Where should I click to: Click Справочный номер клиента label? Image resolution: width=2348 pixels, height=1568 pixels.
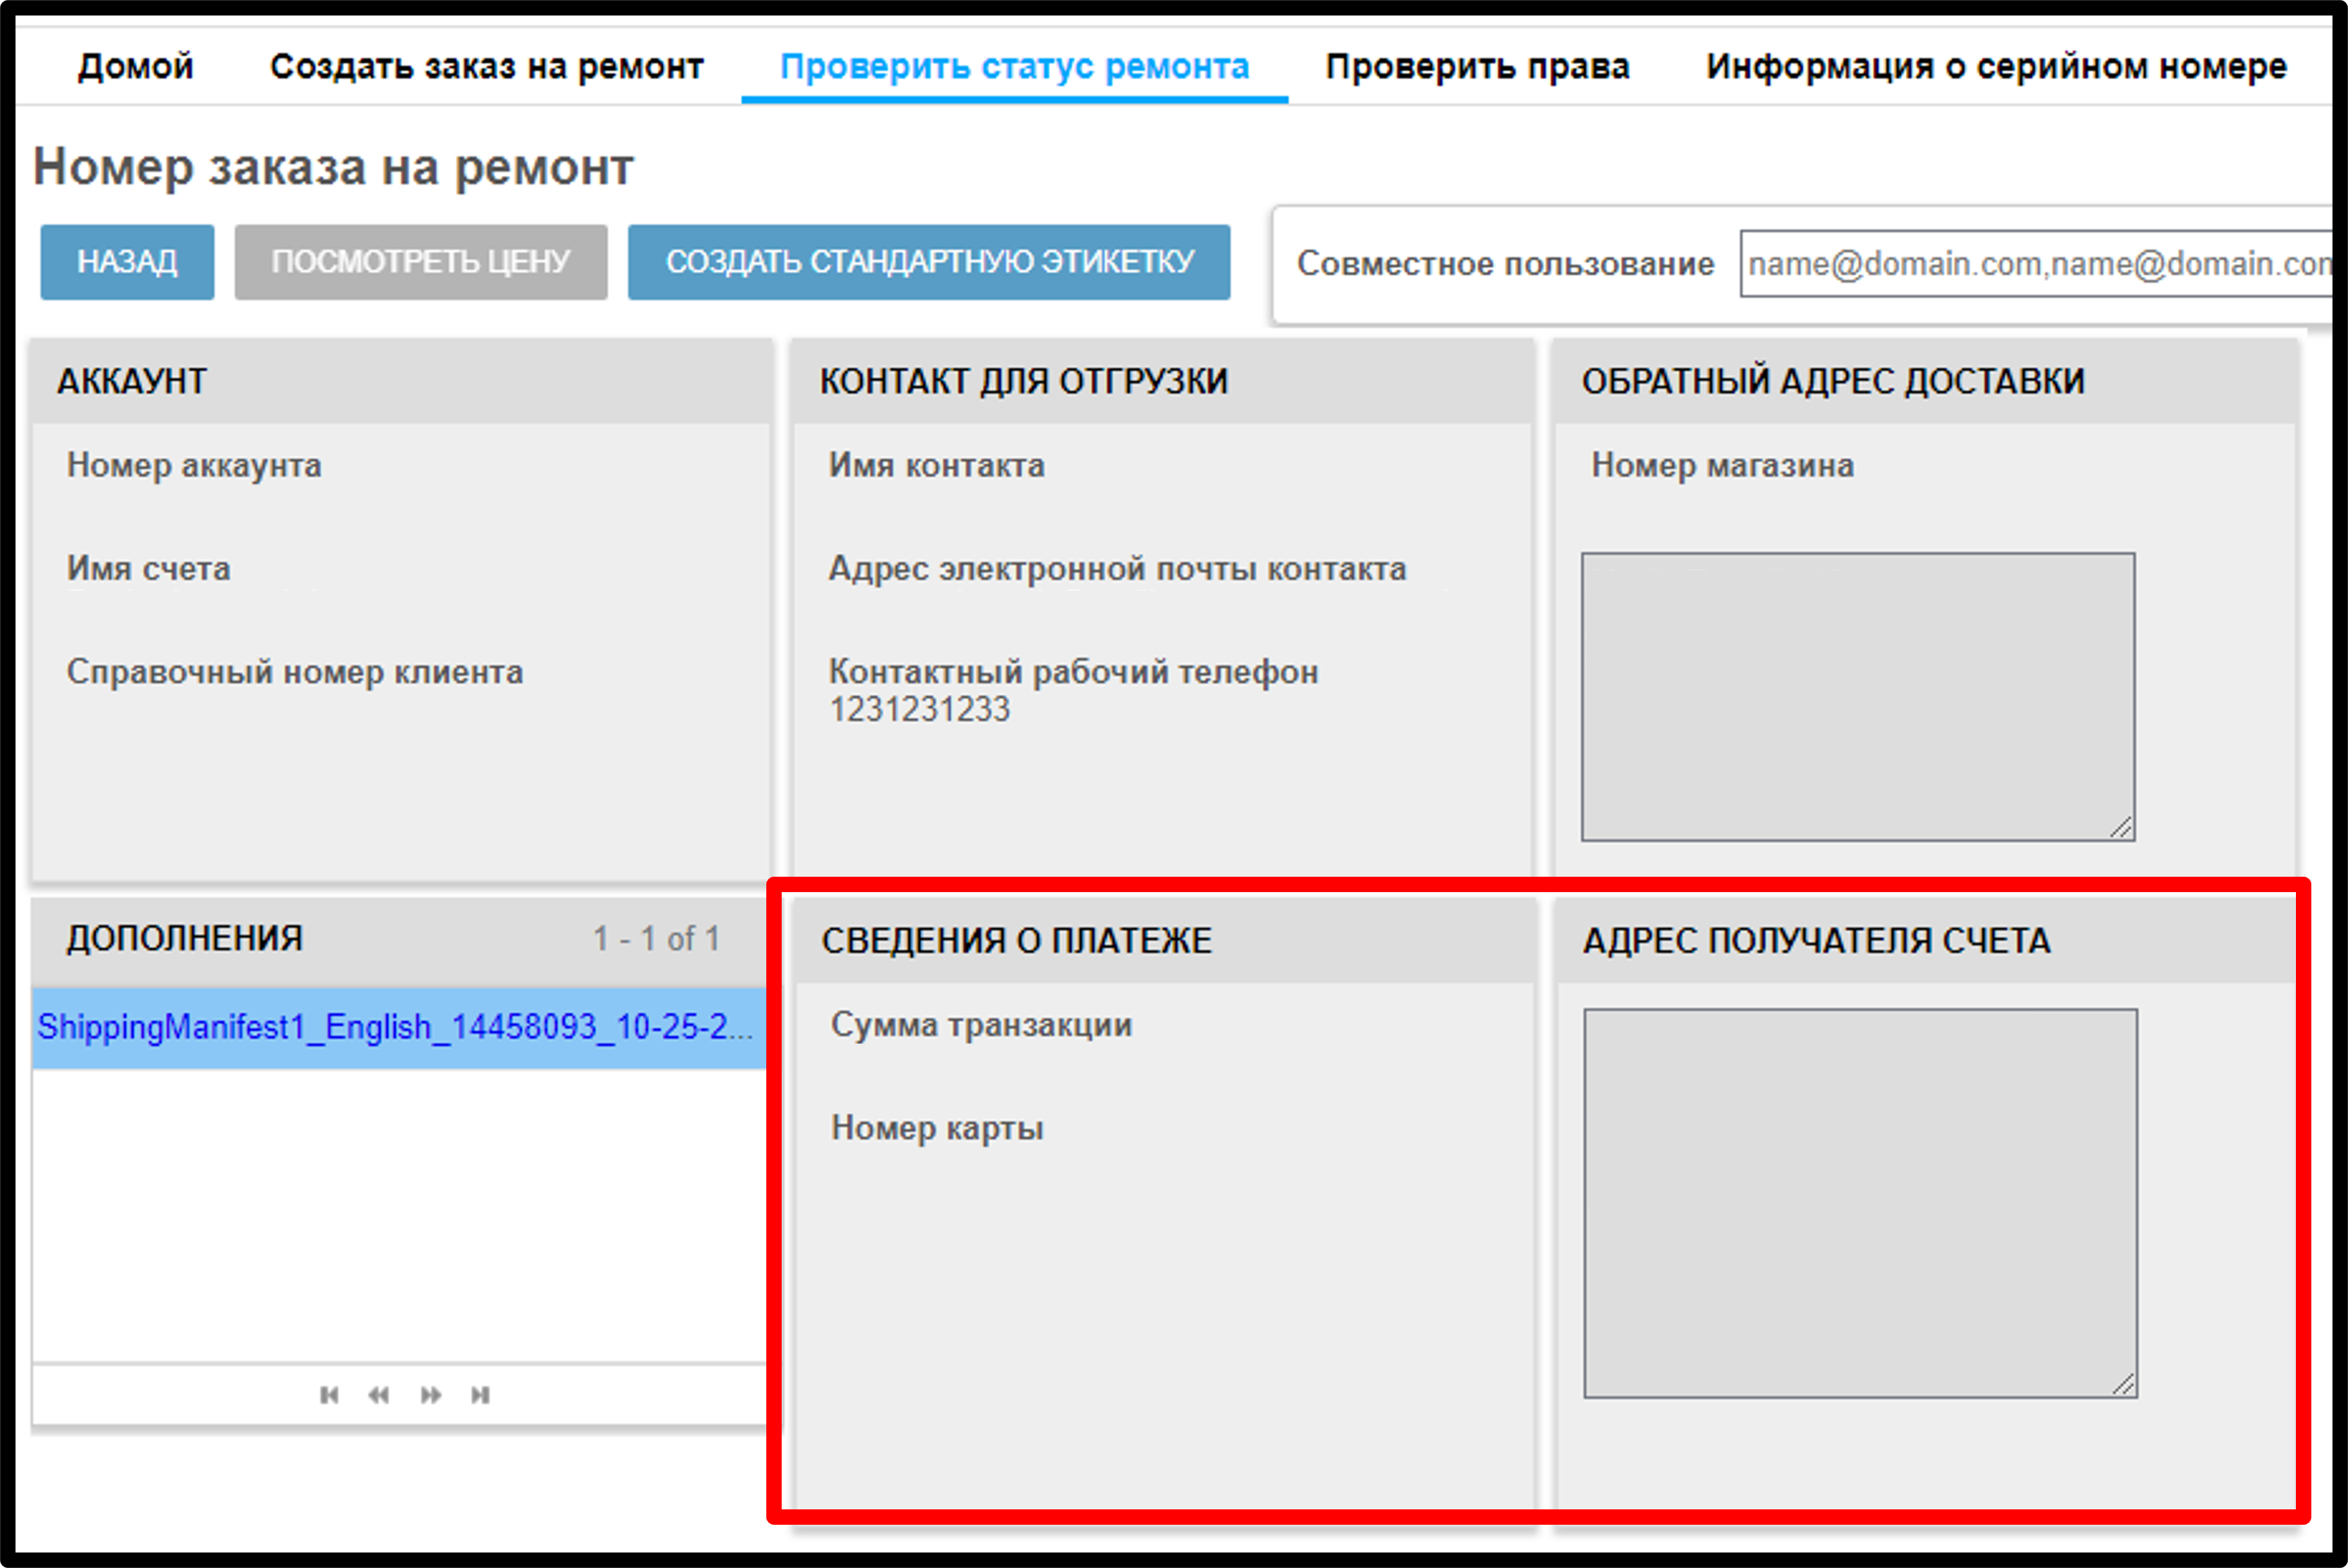(295, 672)
